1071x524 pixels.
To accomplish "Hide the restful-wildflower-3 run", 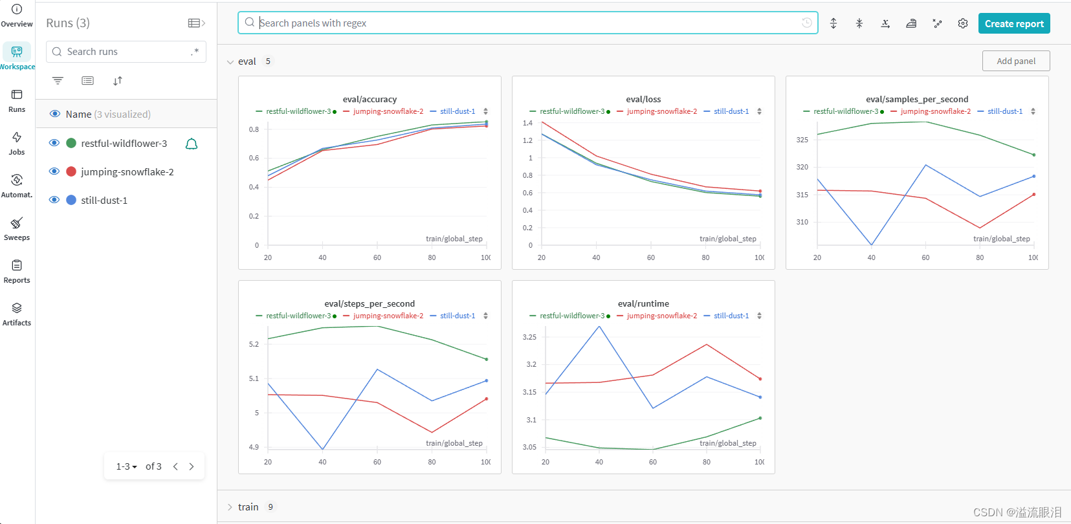I will tap(54, 143).
